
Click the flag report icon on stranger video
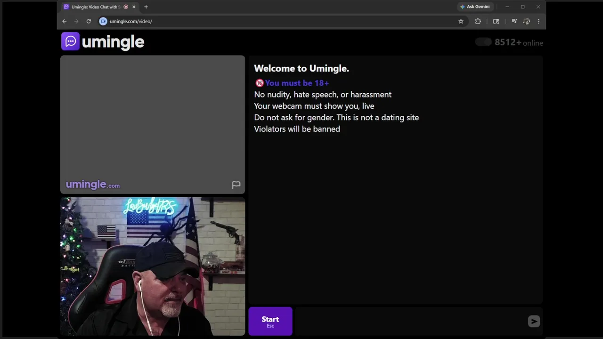point(236,185)
